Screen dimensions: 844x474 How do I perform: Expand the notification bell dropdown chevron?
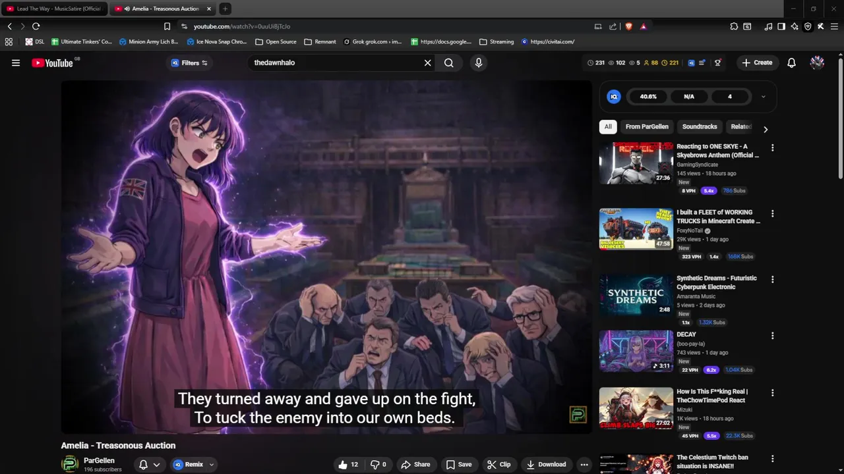tap(156, 464)
